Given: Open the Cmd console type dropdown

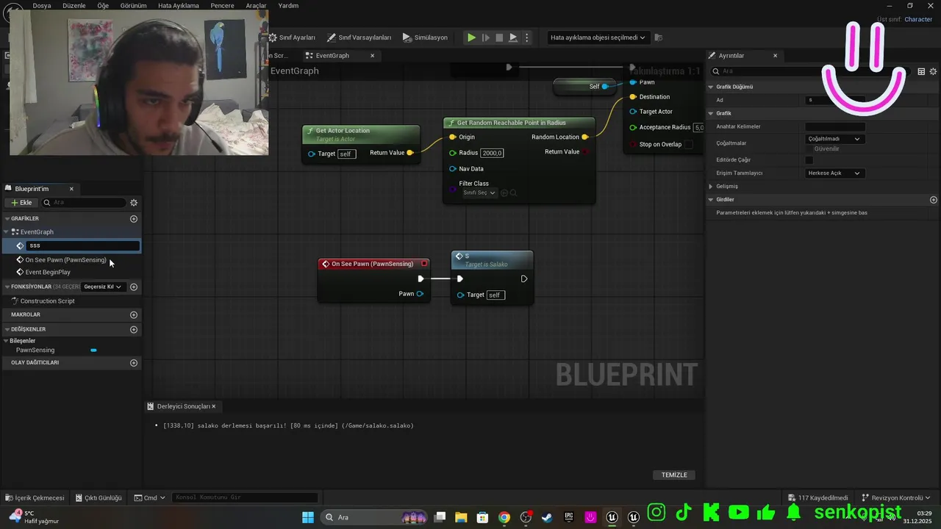Looking at the screenshot, I should 149,498.
